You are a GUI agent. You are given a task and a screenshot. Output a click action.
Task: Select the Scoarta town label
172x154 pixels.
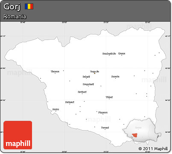click(x=115, y=77)
